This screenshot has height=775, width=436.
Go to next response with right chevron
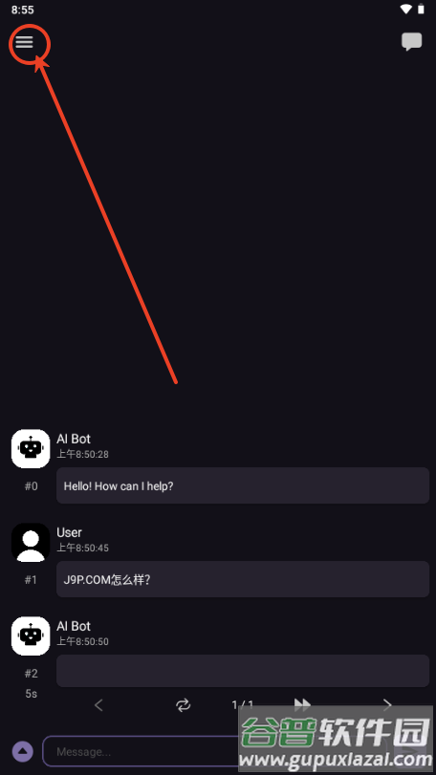point(387,705)
